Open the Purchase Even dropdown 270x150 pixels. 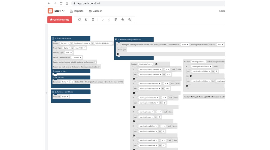click(65, 97)
